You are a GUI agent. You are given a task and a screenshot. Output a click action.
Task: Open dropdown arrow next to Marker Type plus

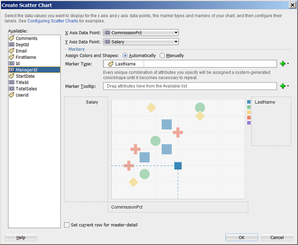point(288,64)
